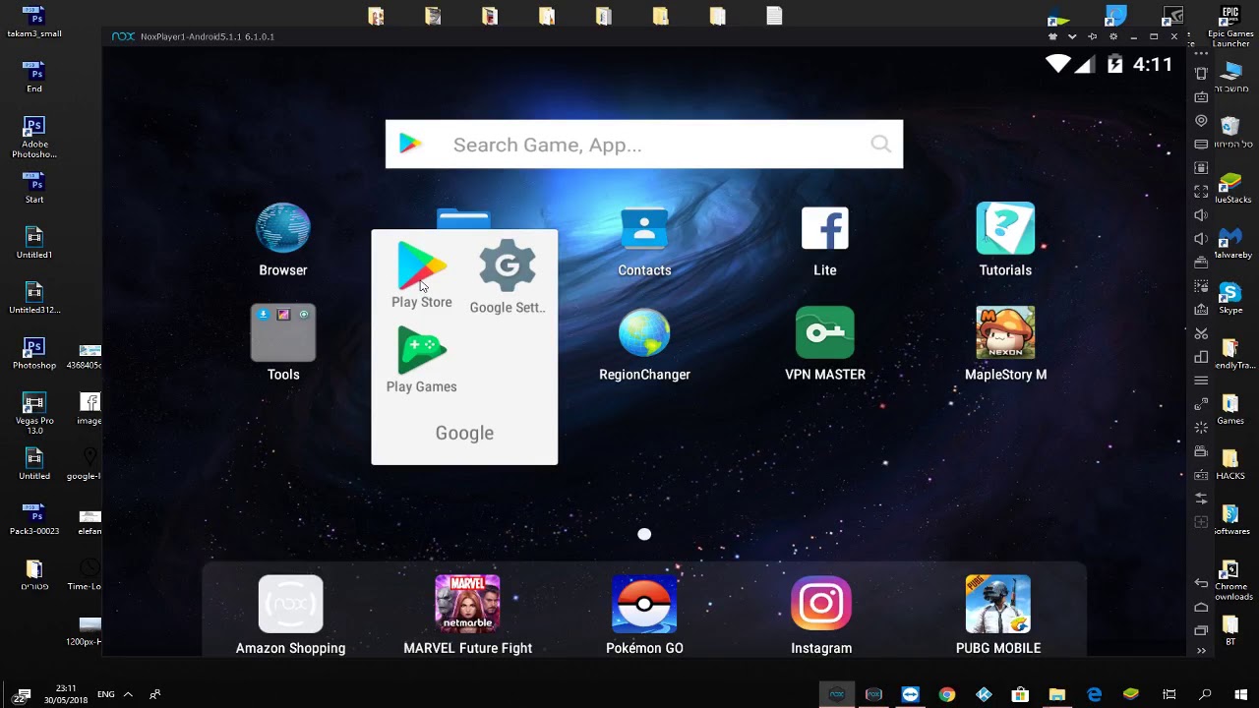
Task: Turn volume down in Nox sidebar
Action: (1201, 239)
